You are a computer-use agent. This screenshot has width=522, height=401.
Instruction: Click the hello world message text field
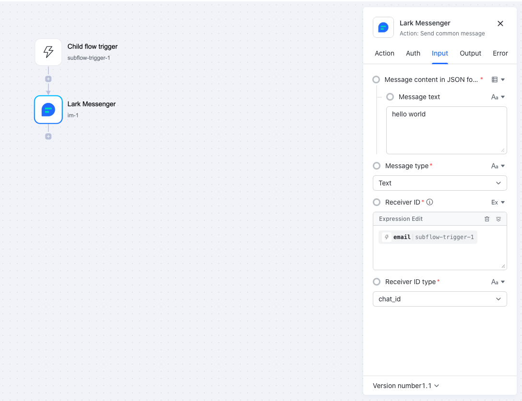tap(446, 130)
